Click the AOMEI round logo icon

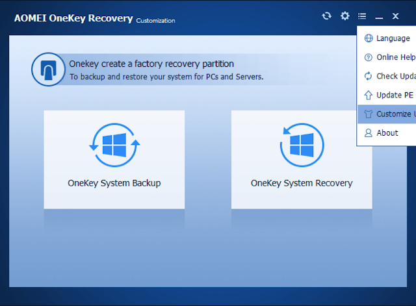(x=48, y=70)
